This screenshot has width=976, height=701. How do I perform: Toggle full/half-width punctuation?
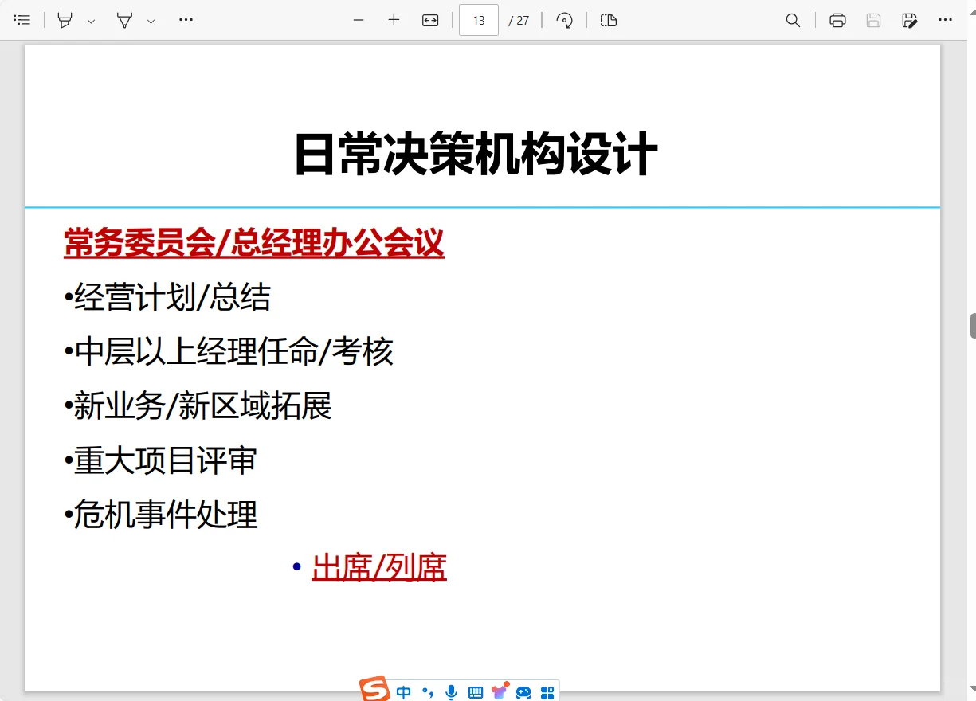[x=428, y=692]
